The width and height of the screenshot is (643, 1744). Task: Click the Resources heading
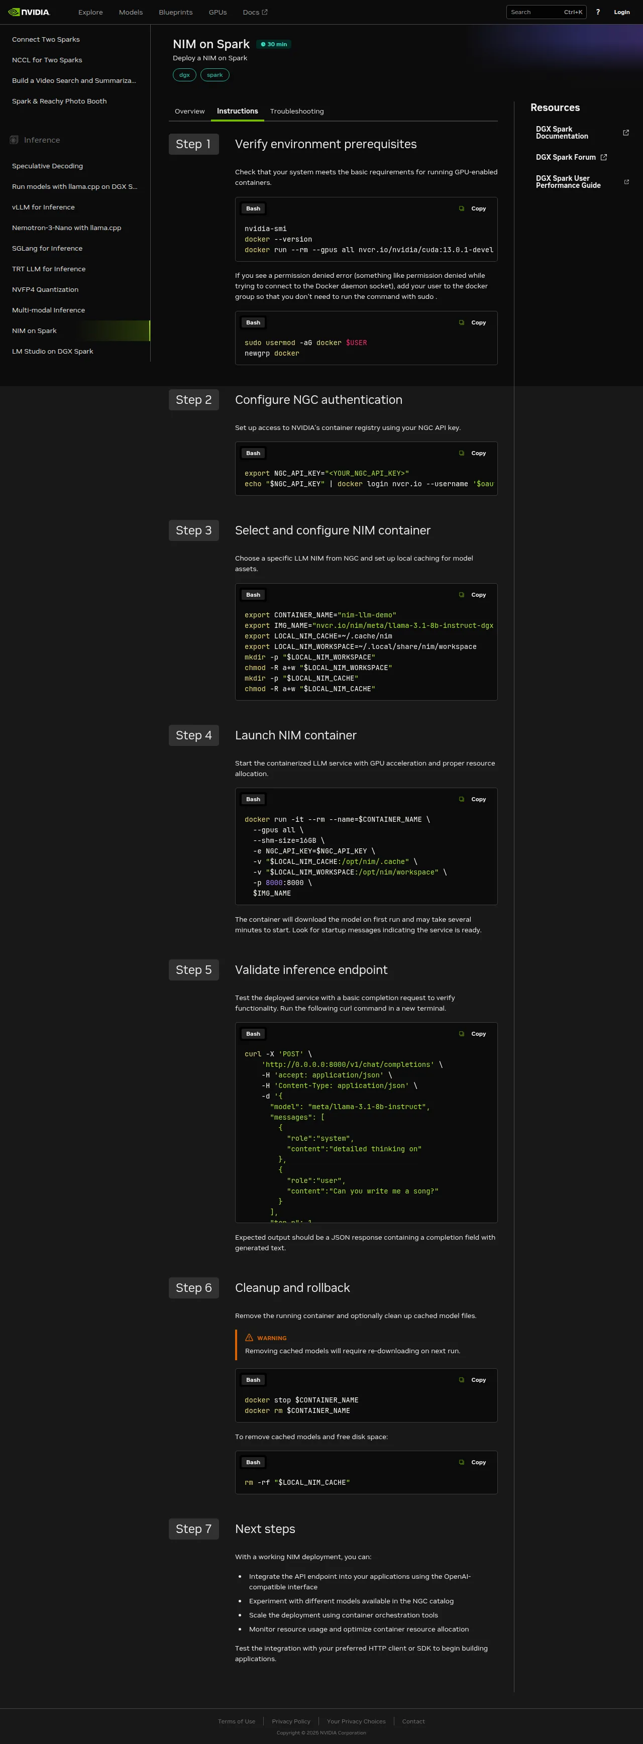[x=555, y=107]
